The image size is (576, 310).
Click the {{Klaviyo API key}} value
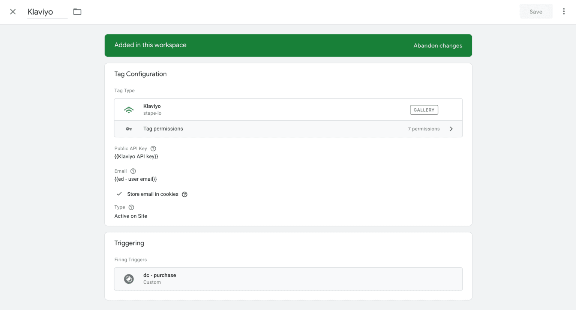coord(136,157)
